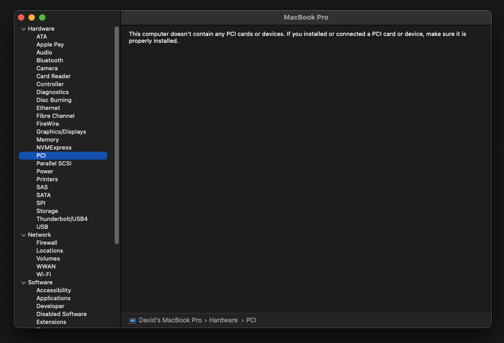Open Firewall under Network

(46, 243)
